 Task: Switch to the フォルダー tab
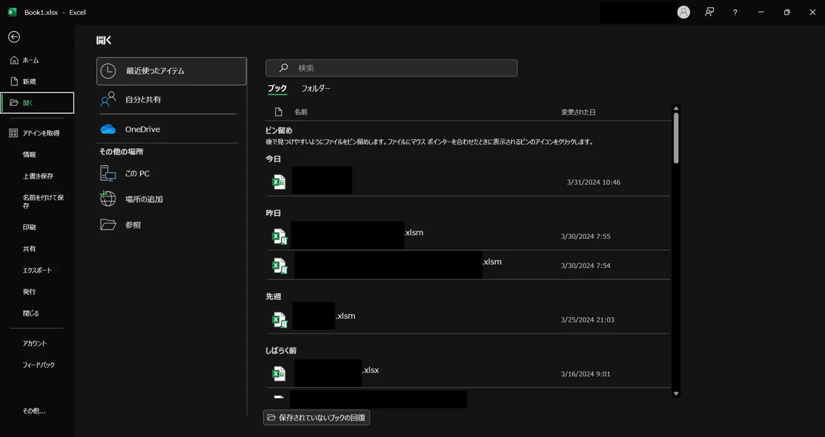pos(316,89)
